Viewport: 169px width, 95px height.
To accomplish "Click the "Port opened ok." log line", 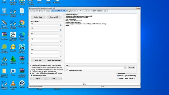I will coord(71,19).
